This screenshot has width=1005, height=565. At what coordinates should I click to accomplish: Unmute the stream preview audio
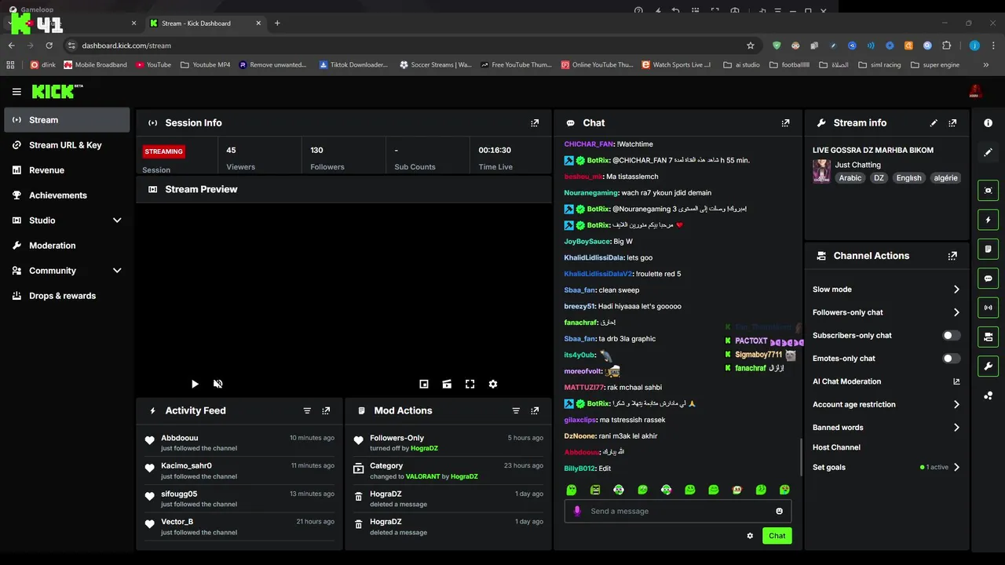pos(218,384)
